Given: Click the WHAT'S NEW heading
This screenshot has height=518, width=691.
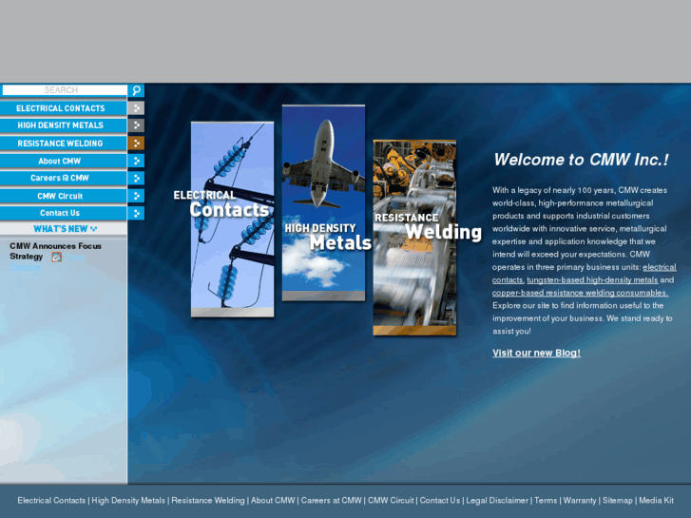Looking at the screenshot, I should click(65, 229).
